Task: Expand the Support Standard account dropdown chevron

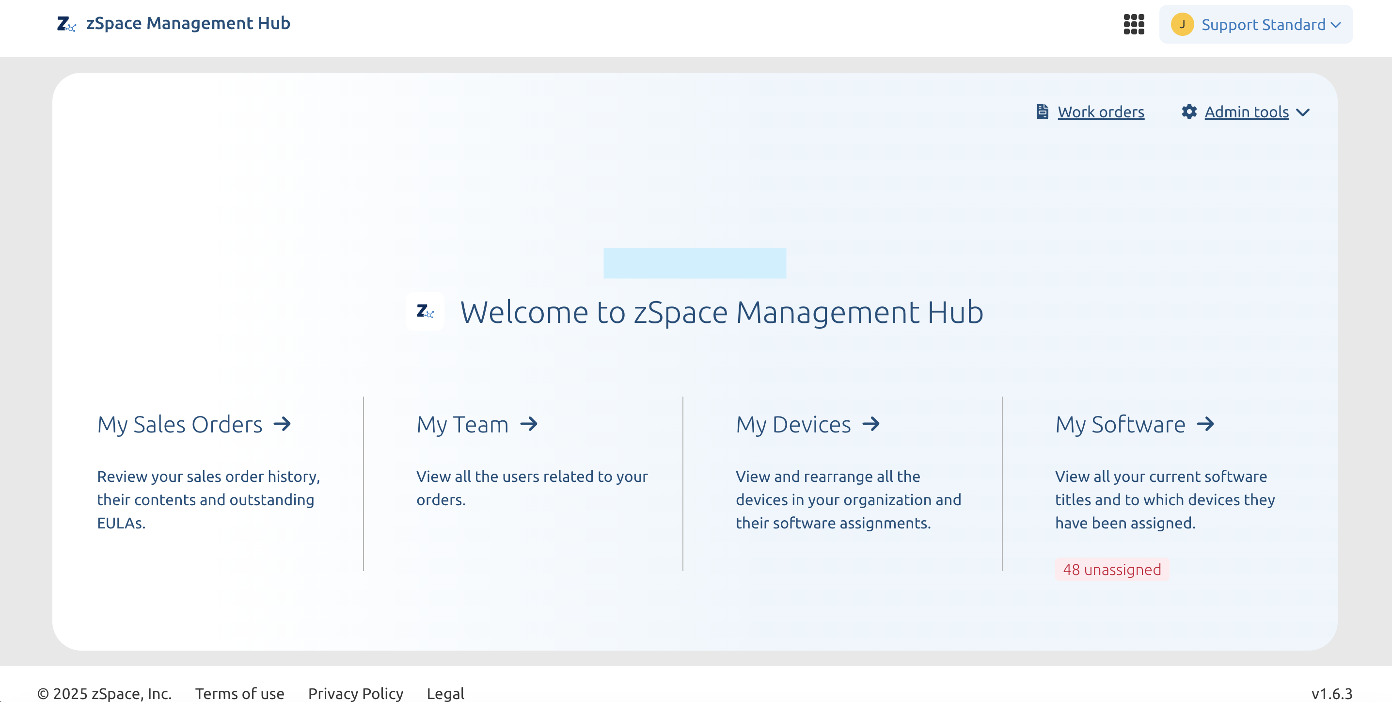Action: point(1336,25)
